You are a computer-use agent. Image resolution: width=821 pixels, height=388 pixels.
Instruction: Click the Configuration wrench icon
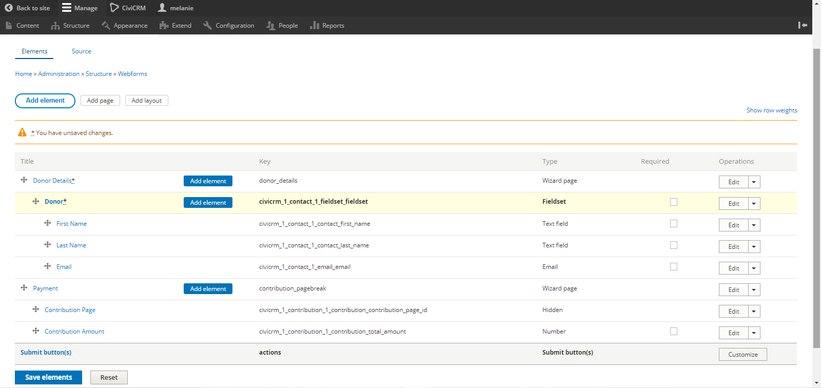[207, 25]
